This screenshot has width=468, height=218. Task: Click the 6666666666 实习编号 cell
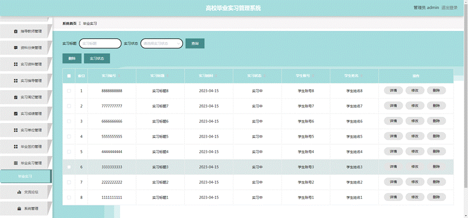[112, 121]
